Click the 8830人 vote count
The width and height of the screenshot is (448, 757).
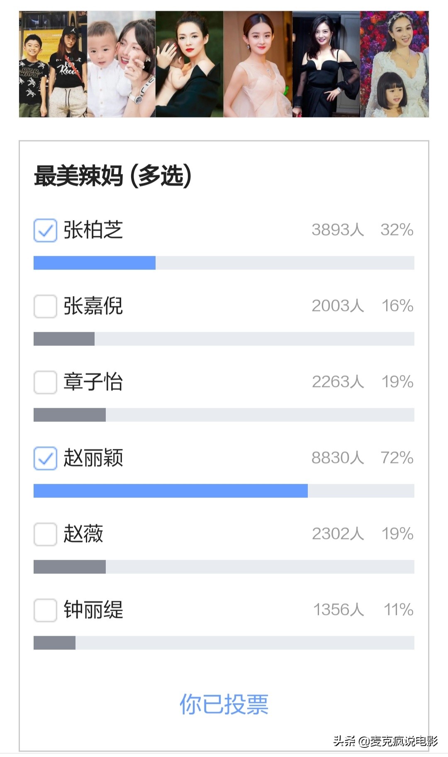(337, 458)
